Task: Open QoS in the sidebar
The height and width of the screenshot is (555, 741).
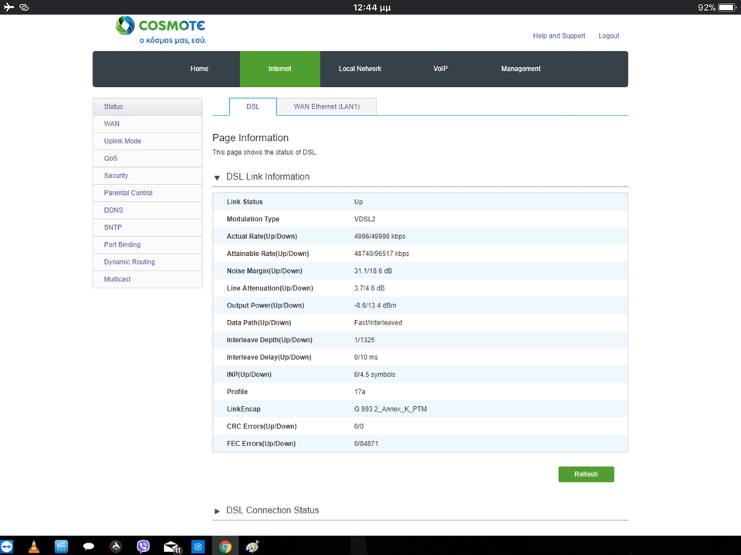Action: coord(147,159)
